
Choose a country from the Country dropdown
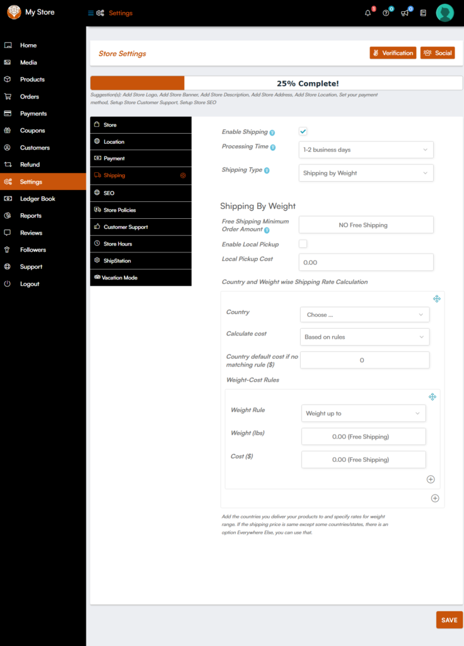[x=365, y=315]
